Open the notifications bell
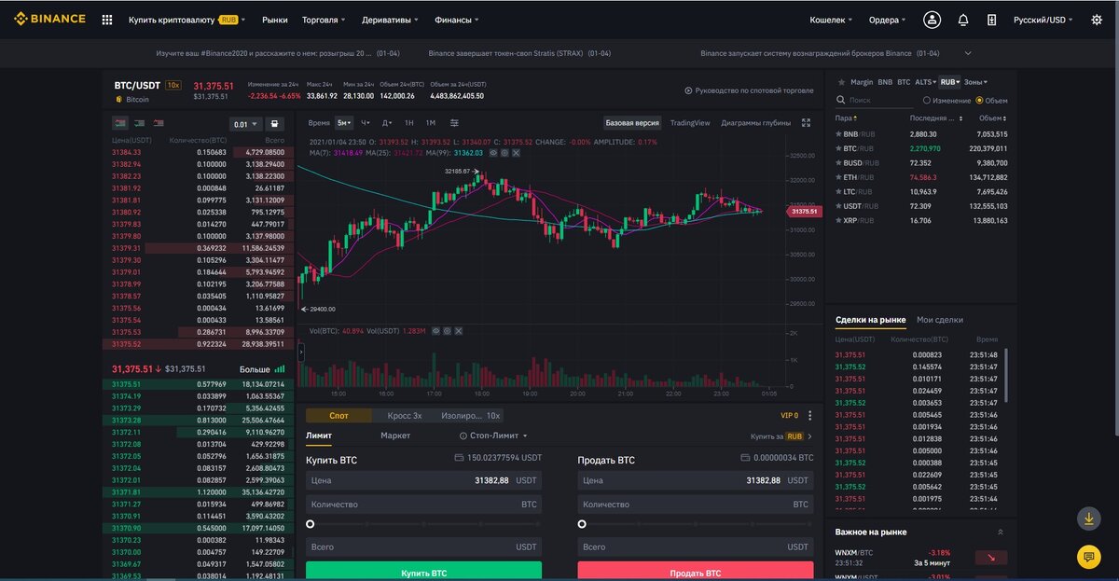The width and height of the screenshot is (1119, 581). tap(963, 20)
